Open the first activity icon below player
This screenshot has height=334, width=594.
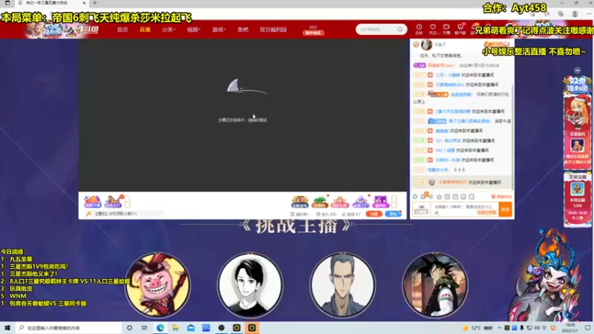click(x=92, y=201)
